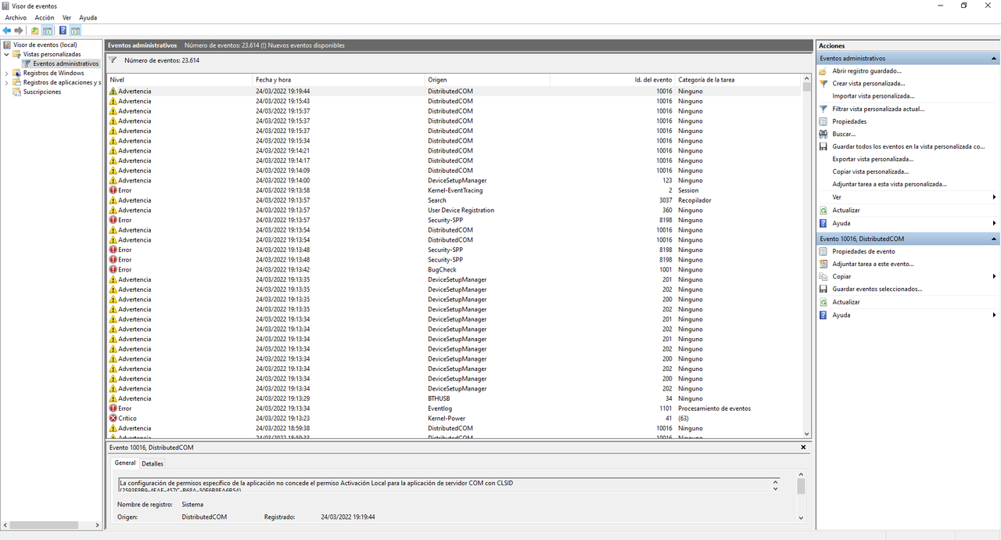1001x540 pixels.
Task: Open the Ayuda submenu arrow under Evento 10016 actions
Action: point(994,315)
